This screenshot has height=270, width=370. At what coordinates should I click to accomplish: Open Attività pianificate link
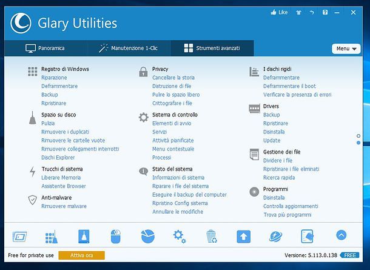(173, 140)
